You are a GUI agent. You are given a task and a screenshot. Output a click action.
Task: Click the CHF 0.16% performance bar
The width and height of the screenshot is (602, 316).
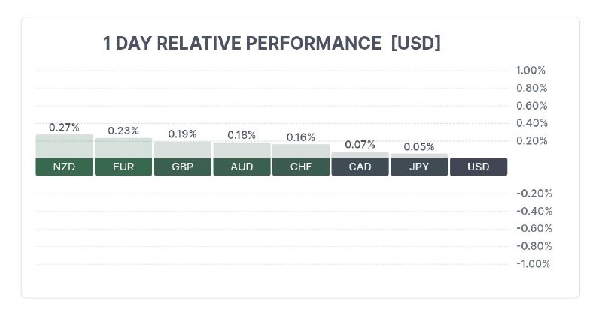pos(301,152)
